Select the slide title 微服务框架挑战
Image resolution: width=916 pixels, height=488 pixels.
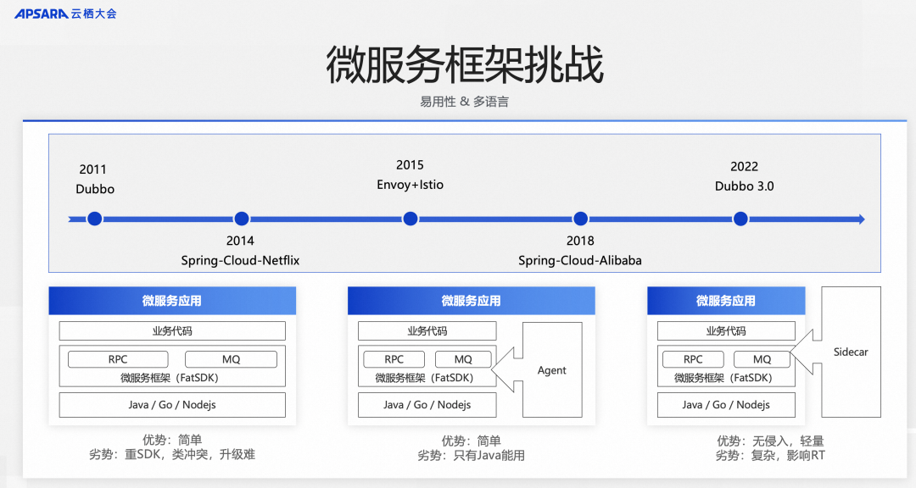click(x=465, y=64)
